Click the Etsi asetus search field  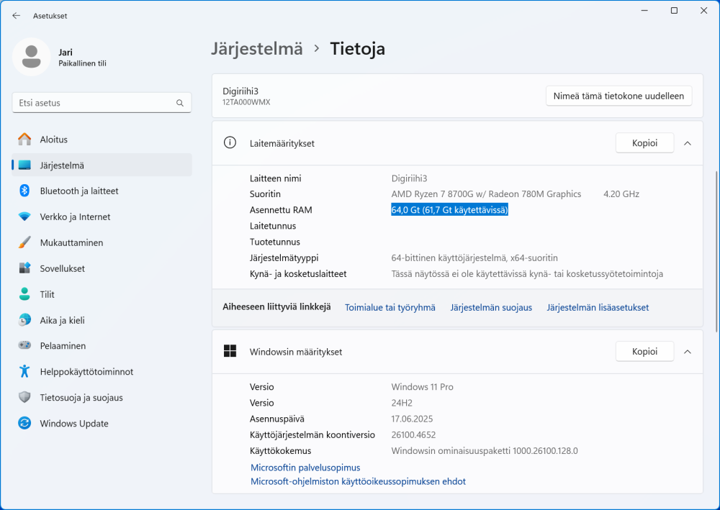[x=94, y=103]
